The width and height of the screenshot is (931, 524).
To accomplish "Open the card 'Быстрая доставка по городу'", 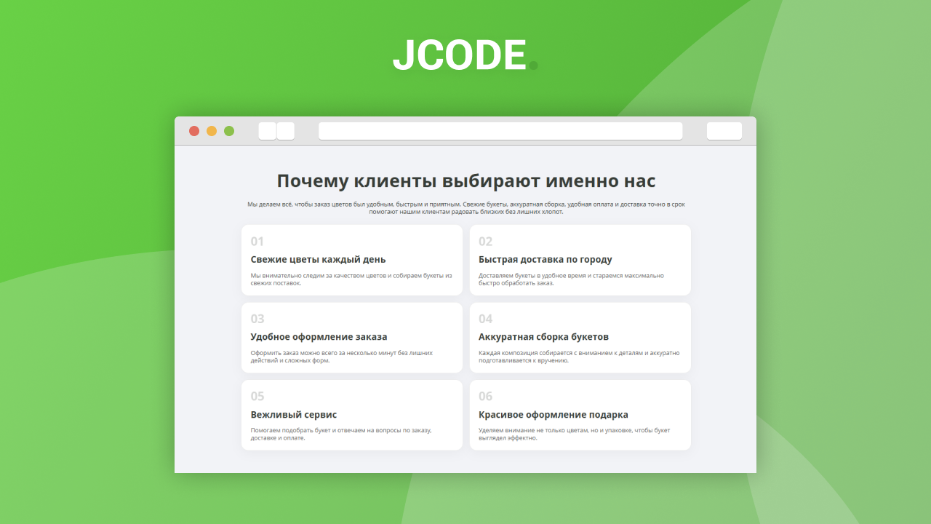I will click(x=580, y=260).
